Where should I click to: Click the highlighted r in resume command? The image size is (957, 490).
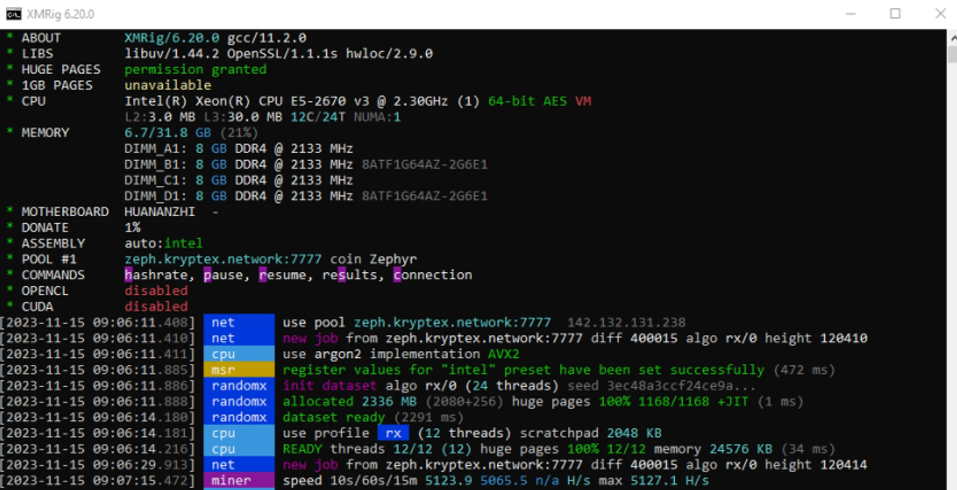tap(263, 275)
